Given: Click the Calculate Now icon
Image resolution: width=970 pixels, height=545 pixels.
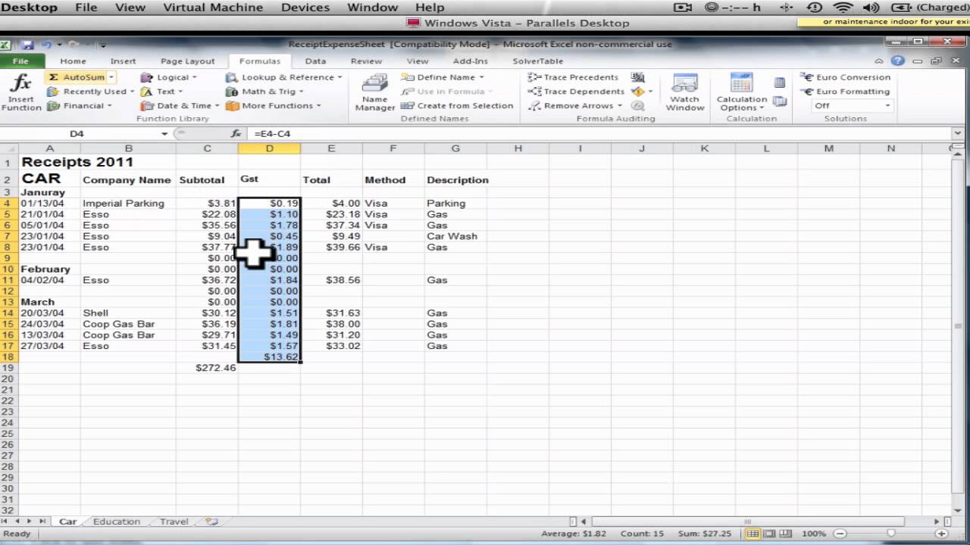Looking at the screenshot, I should [x=779, y=83].
